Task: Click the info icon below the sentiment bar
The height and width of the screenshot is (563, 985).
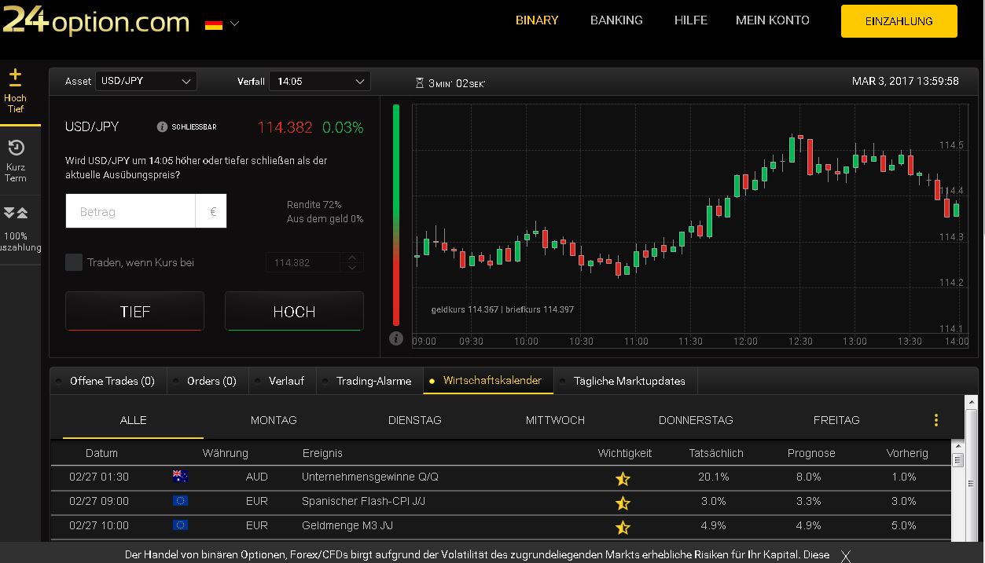Action: pos(396,338)
